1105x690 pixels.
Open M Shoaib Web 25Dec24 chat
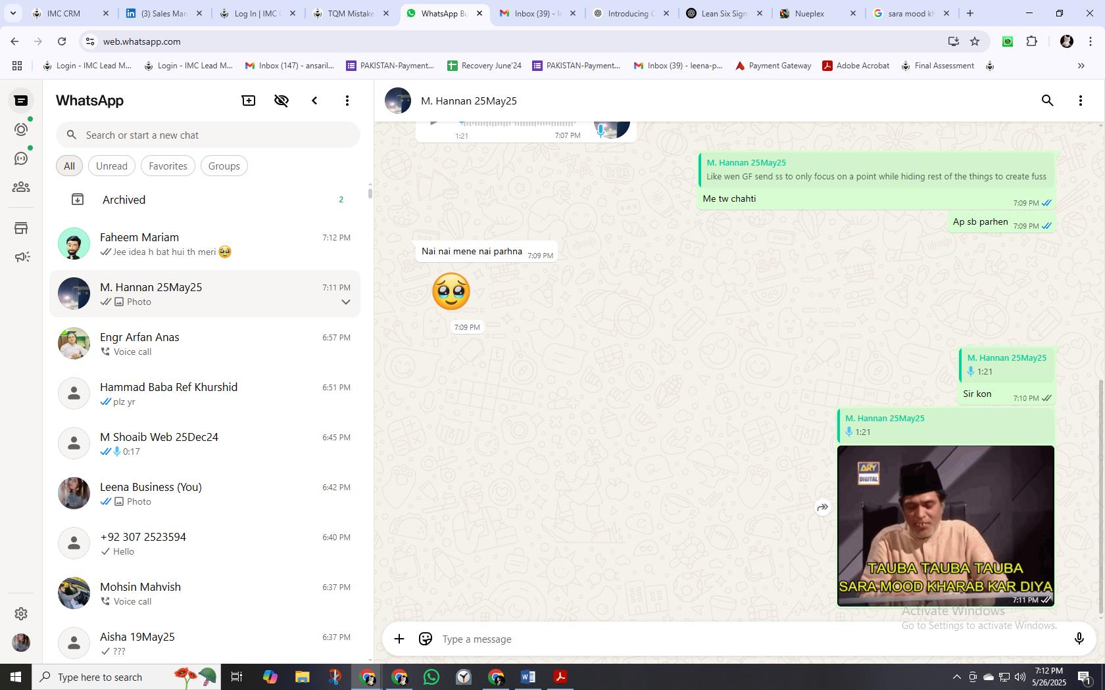click(205, 444)
